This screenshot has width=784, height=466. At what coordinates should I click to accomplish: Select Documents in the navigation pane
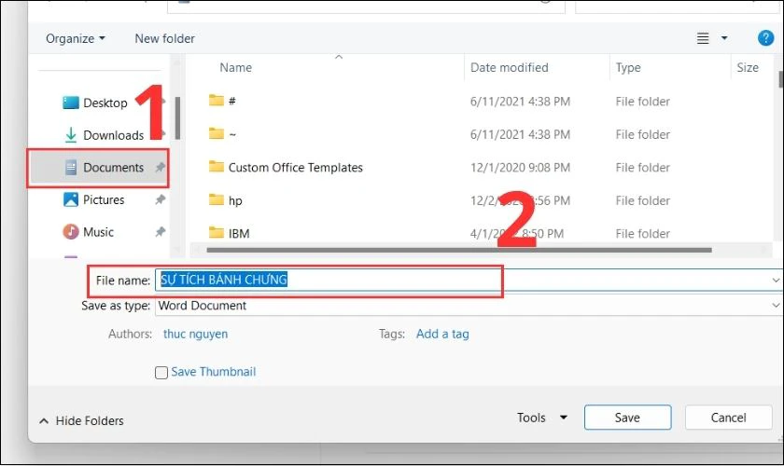click(x=100, y=168)
